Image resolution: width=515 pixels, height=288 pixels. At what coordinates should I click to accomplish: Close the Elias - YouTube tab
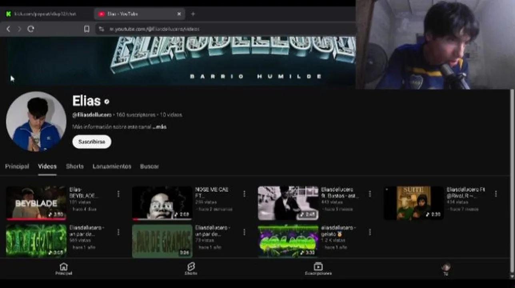pyautogui.click(x=179, y=14)
